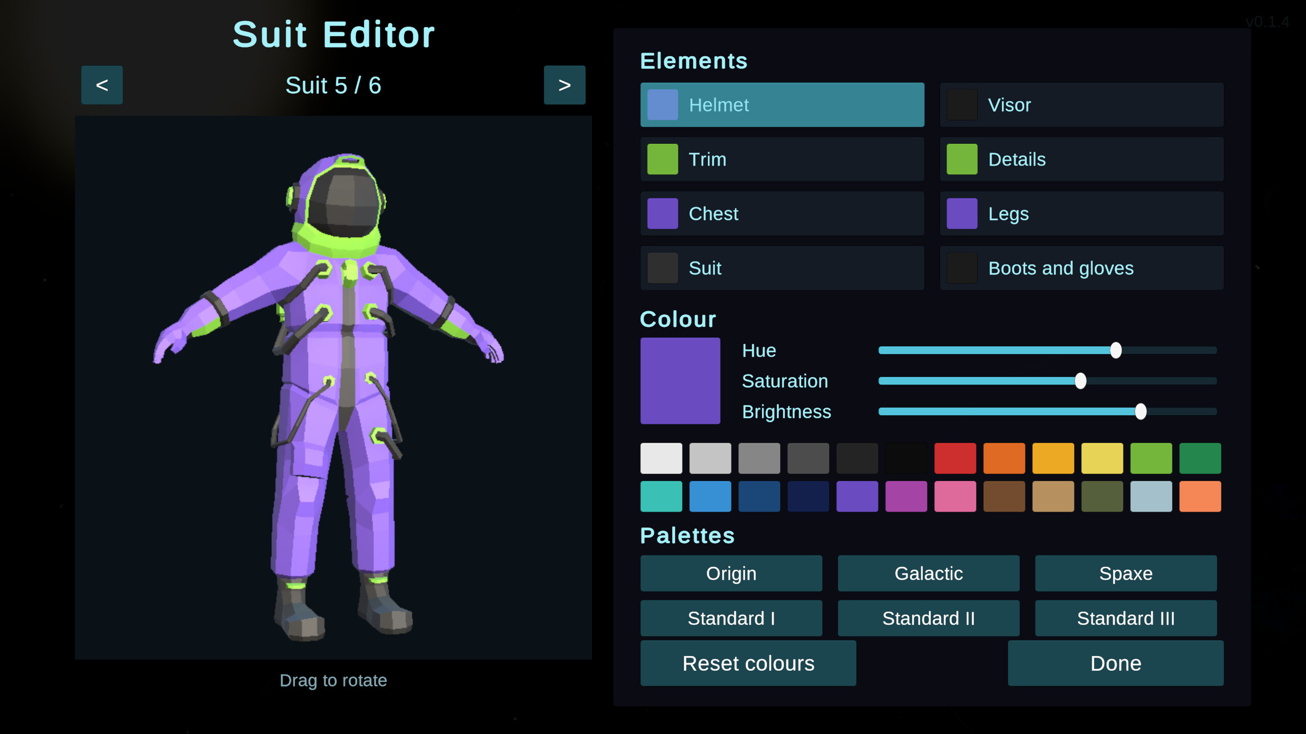The height and width of the screenshot is (734, 1306).
Task: Pick the brown colour swatch
Action: coord(1004,496)
